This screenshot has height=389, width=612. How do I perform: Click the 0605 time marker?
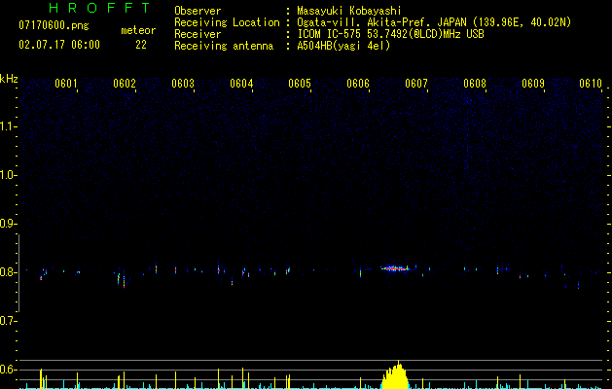tap(300, 84)
